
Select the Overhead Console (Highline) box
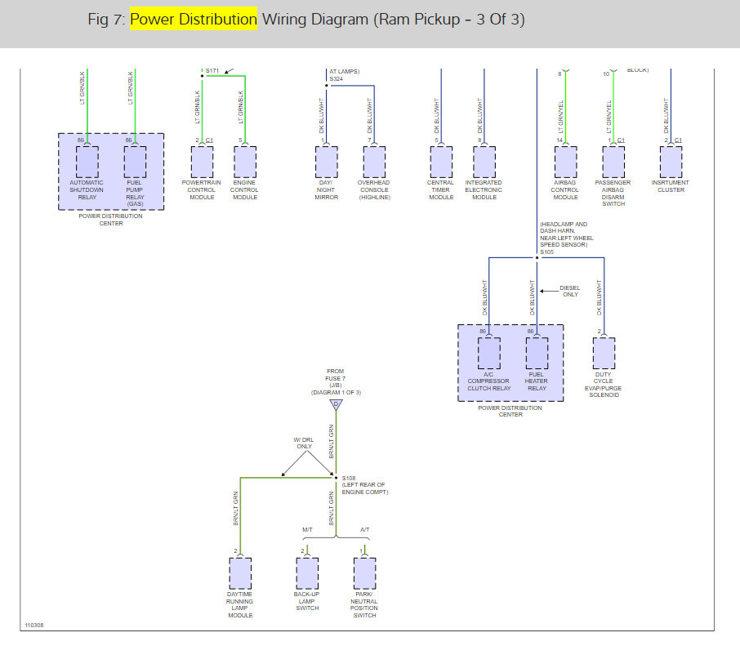(x=374, y=162)
